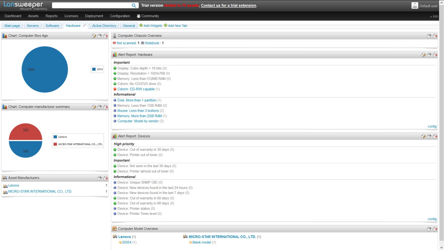Move the Alert Report: Hardware widget icon
This screenshot has width=444, height=250.
point(429,55)
